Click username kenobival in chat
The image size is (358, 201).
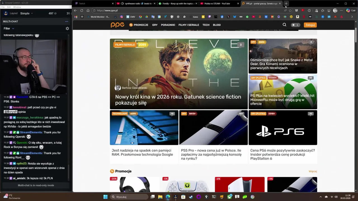coord(20,107)
